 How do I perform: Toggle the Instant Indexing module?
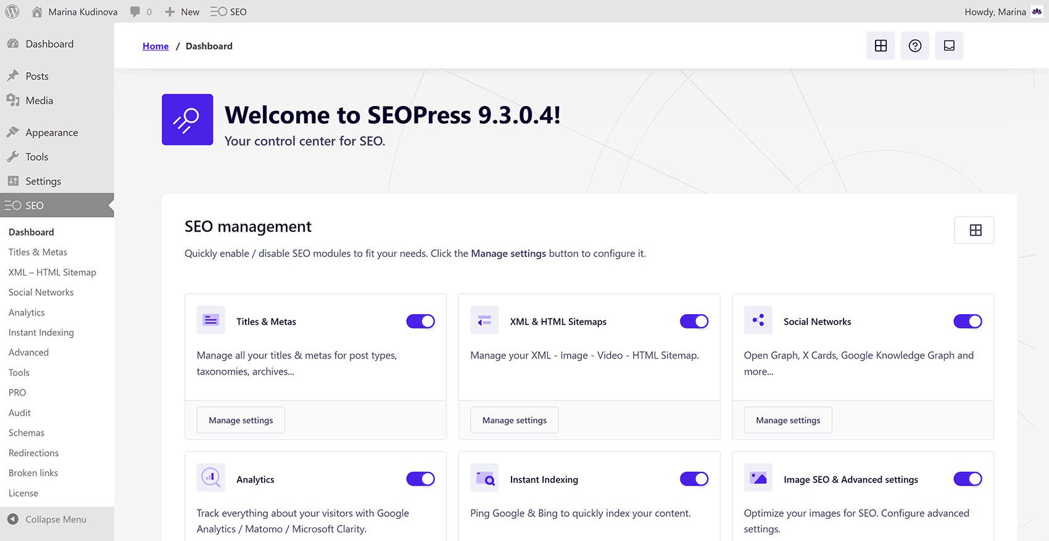tap(694, 479)
